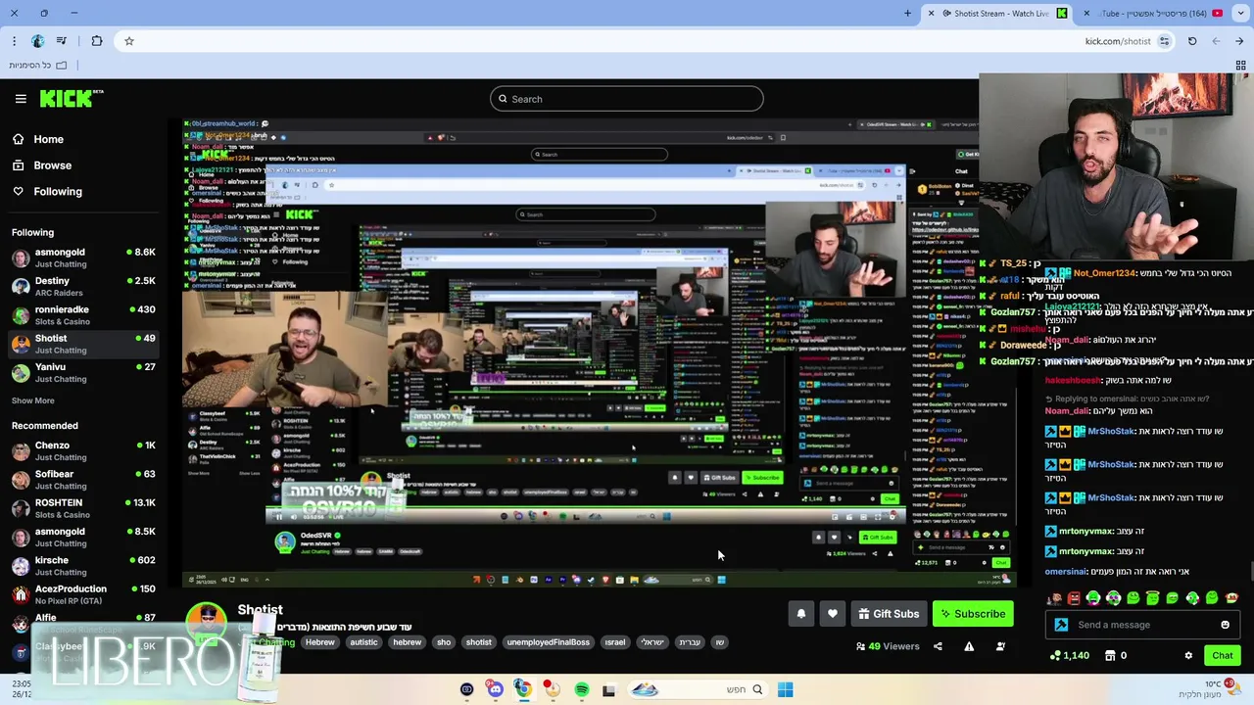Image resolution: width=1254 pixels, height=705 pixels.
Task: Open the channel shop store icon
Action: point(1110,656)
